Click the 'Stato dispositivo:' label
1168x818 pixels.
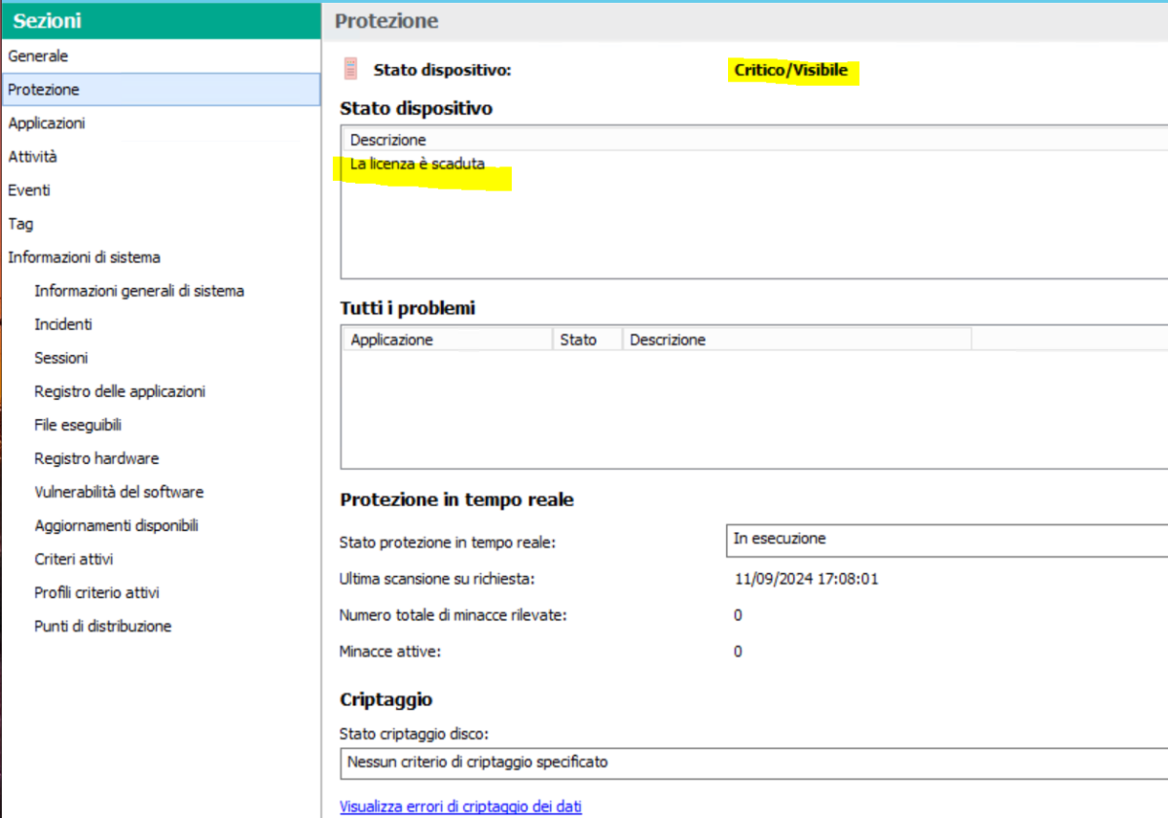443,70
